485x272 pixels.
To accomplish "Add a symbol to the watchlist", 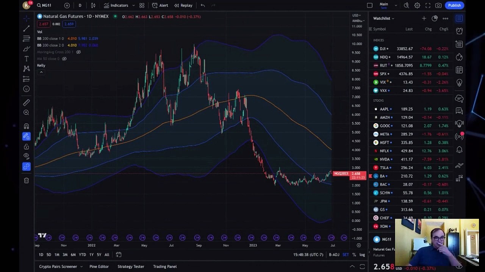I will [x=424, y=18].
